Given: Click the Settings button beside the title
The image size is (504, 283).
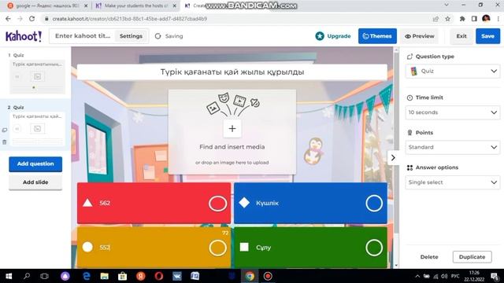Looking at the screenshot, I should pyautogui.click(x=131, y=36).
